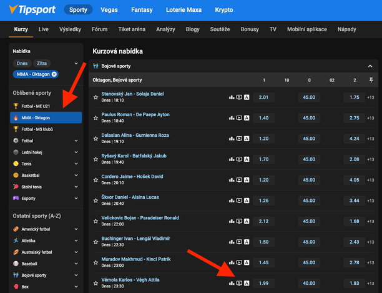The width and height of the screenshot is (382, 293).
Task: Expand Basketbal category
Action: (x=76, y=176)
